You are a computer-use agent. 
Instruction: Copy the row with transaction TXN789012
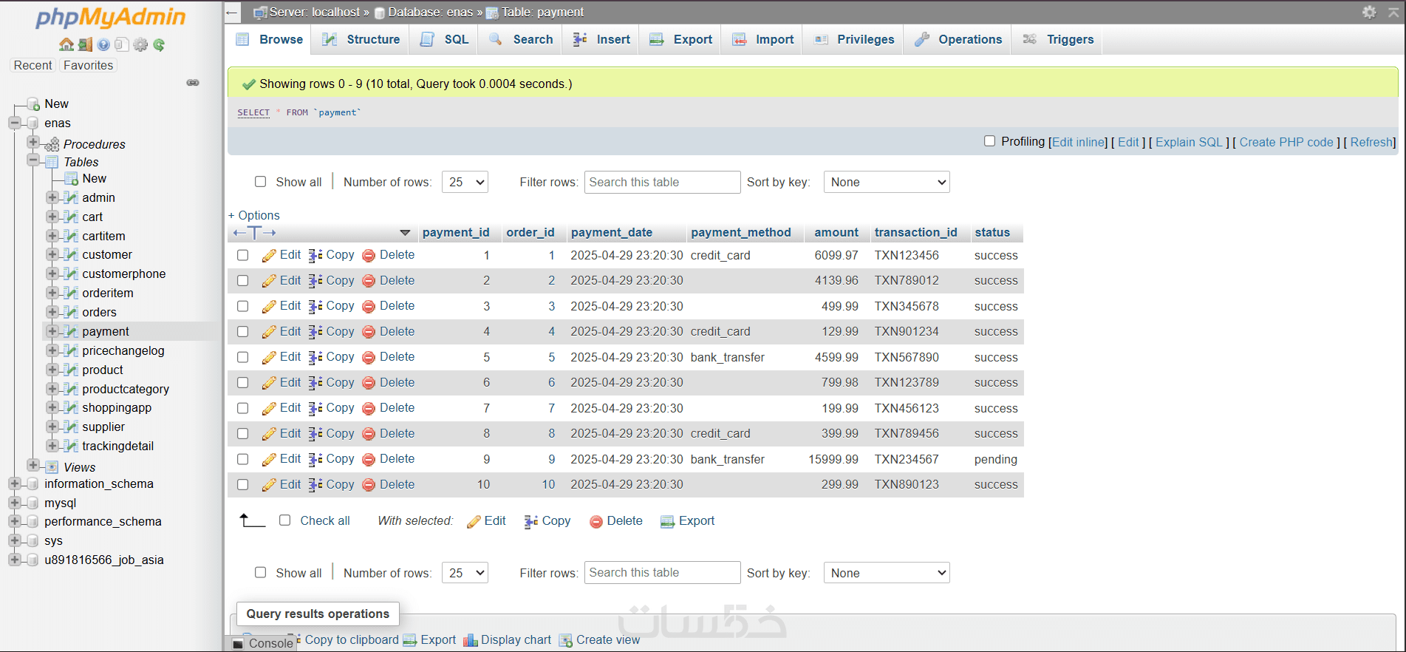tap(331, 281)
